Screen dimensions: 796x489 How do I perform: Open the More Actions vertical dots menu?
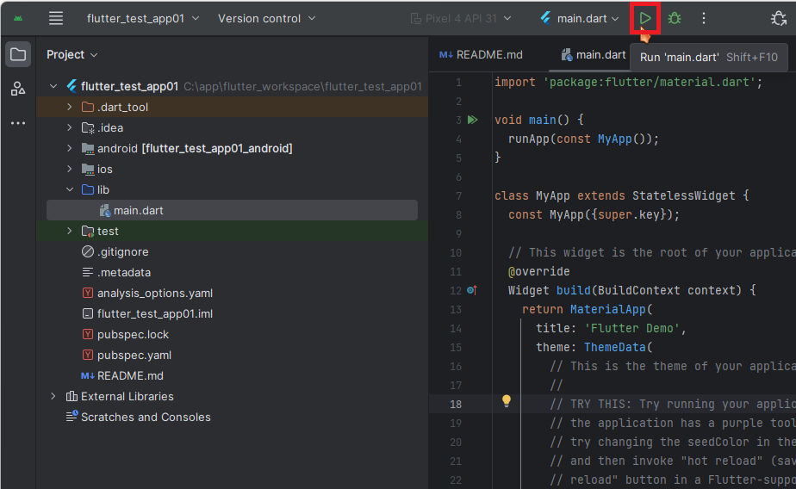(704, 18)
